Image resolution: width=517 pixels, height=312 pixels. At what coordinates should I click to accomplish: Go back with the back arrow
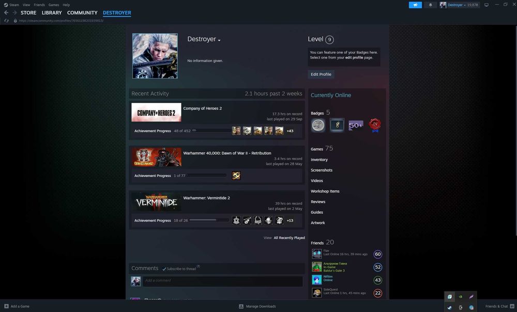[6, 12]
